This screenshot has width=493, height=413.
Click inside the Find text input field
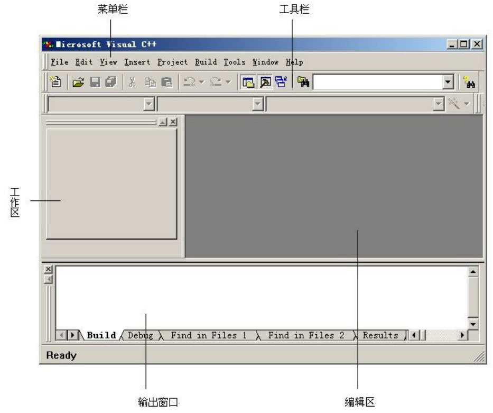click(x=378, y=82)
